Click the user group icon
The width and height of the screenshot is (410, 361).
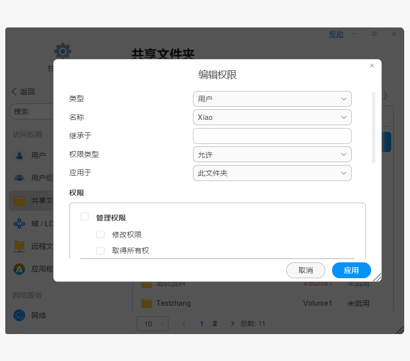tap(19, 178)
